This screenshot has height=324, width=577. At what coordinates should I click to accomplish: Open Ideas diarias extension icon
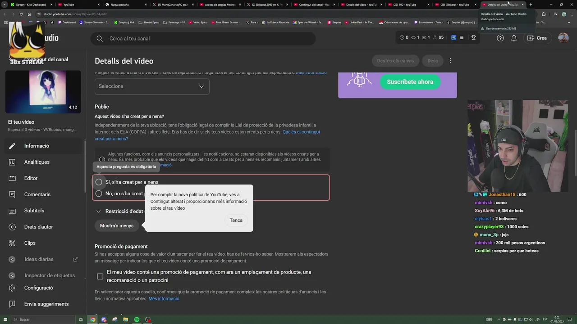[x=12, y=259]
